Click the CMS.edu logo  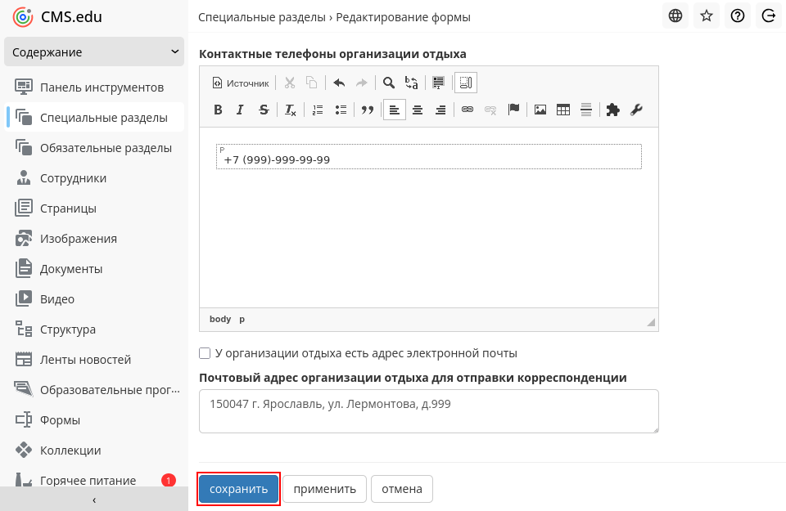tap(57, 17)
